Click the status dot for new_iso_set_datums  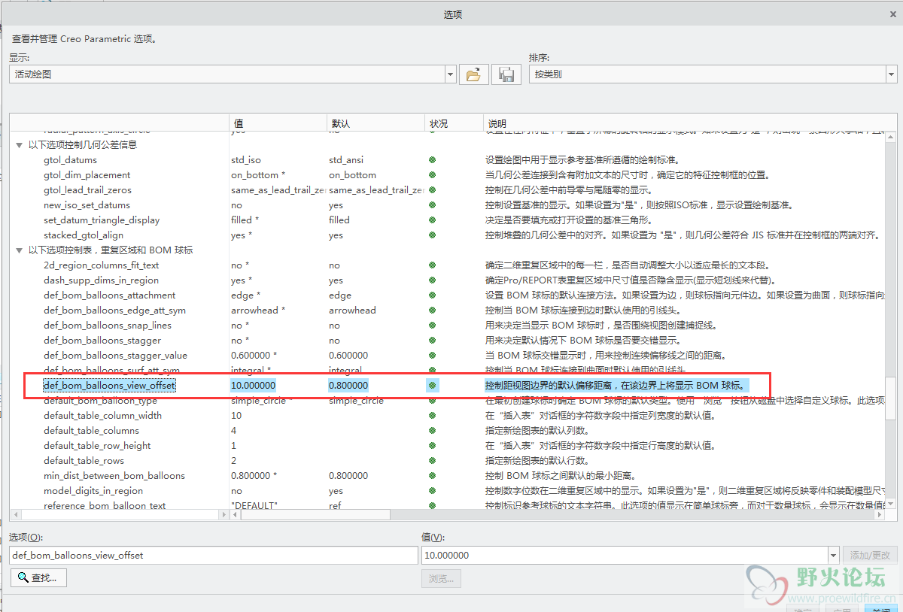pos(432,205)
